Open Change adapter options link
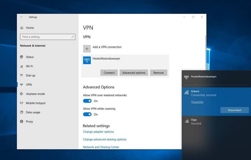Screen dimensions: 251x160 (98, 132)
